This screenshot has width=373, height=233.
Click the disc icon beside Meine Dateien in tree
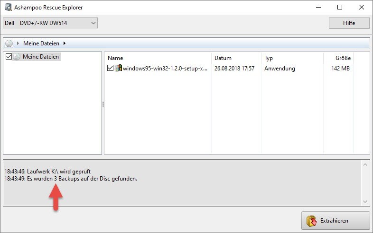17,57
